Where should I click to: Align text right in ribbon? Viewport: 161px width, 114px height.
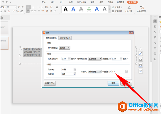35,11
